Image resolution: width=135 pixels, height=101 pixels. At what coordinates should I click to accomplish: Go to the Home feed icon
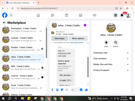pyautogui.click(x=38, y=15)
